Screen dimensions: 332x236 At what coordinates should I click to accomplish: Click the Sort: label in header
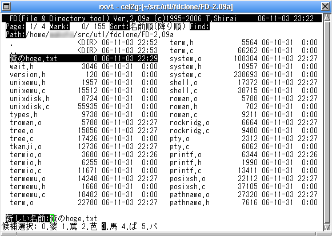(x=119, y=26)
